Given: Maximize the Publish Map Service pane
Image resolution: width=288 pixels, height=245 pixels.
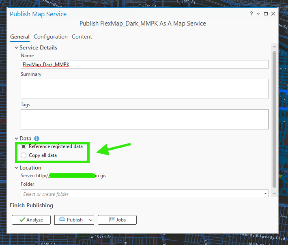Looking at the screenshot, I should pyautogui.click(x=266, y=14).
